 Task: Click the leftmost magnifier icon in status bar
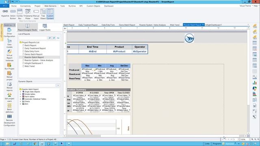pos(252,140)
